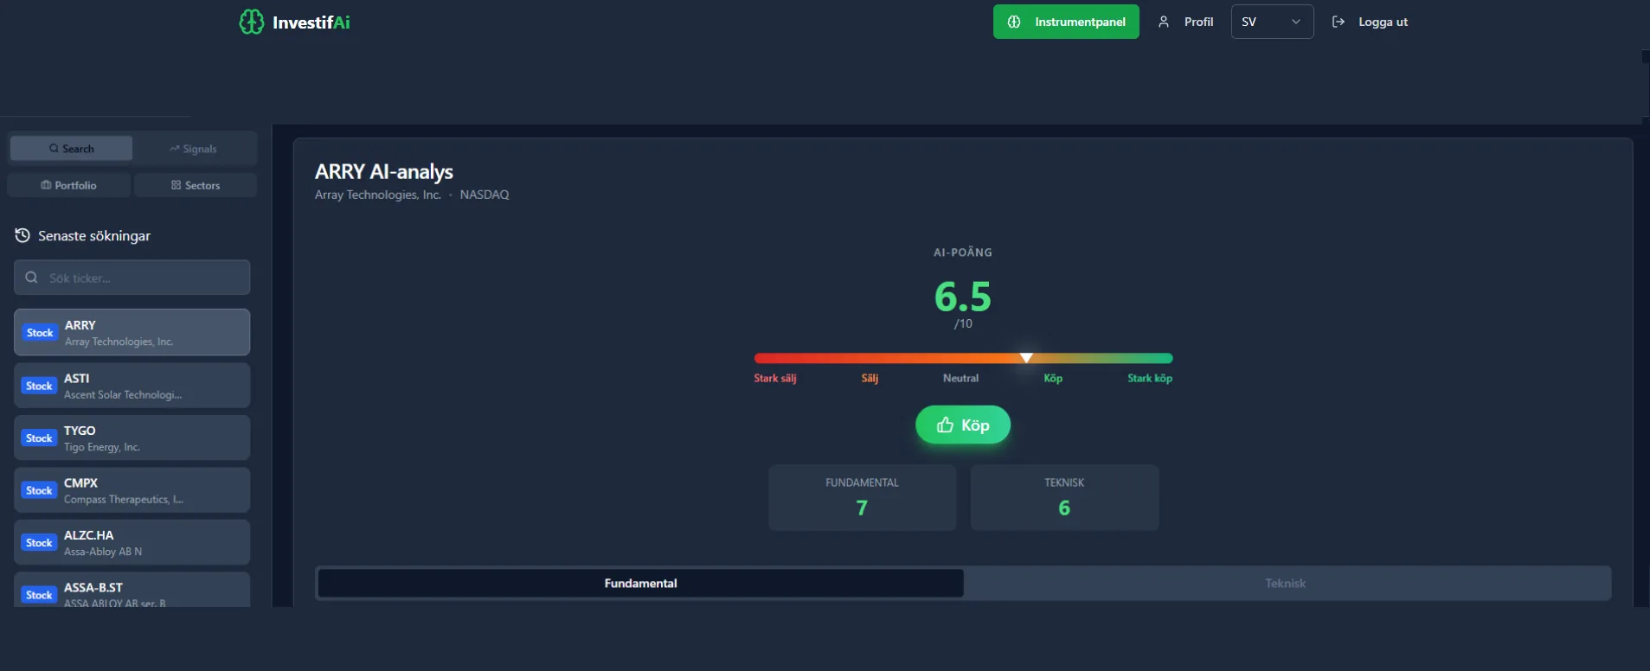Switch to the Fundamental analysis tab

click(x=640, y=583)
